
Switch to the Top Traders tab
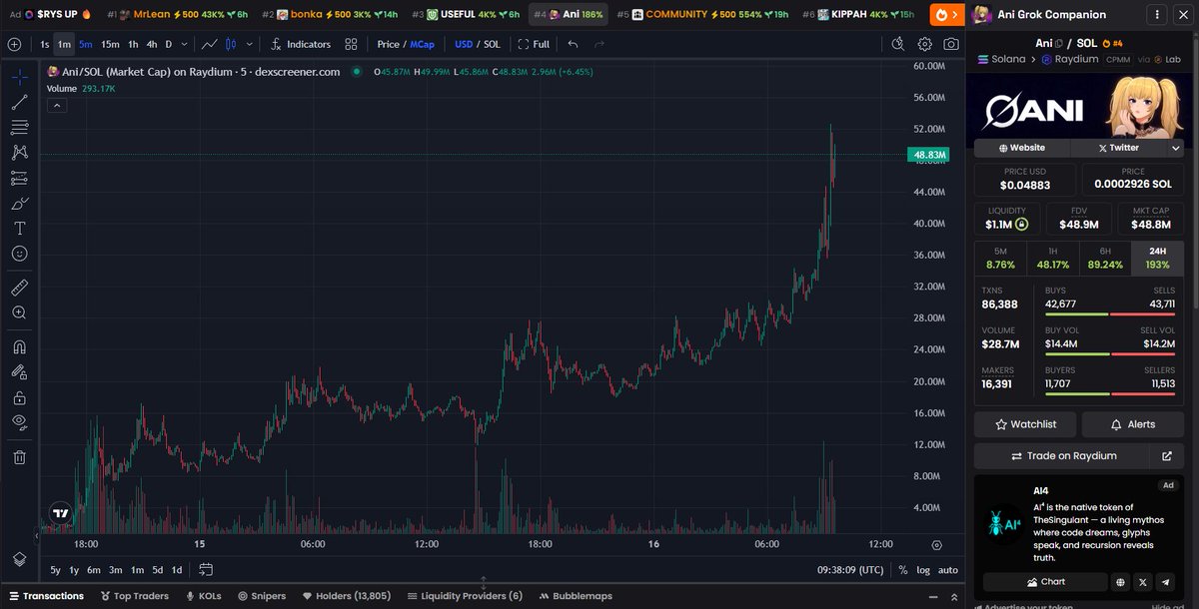134,596
